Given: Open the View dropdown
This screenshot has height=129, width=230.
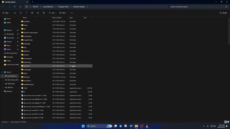Looking at the screenshot, I should coord(63,13).
